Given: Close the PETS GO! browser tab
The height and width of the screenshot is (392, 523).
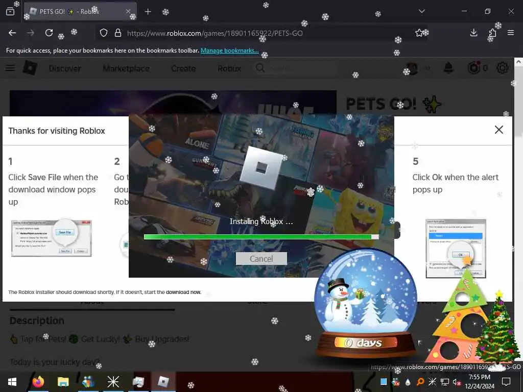Looking at the screenshot, I should pyautogui.click(x=128, y=12).
